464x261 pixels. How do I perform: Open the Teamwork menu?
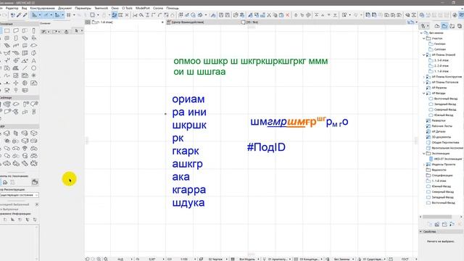pos(101,8)
